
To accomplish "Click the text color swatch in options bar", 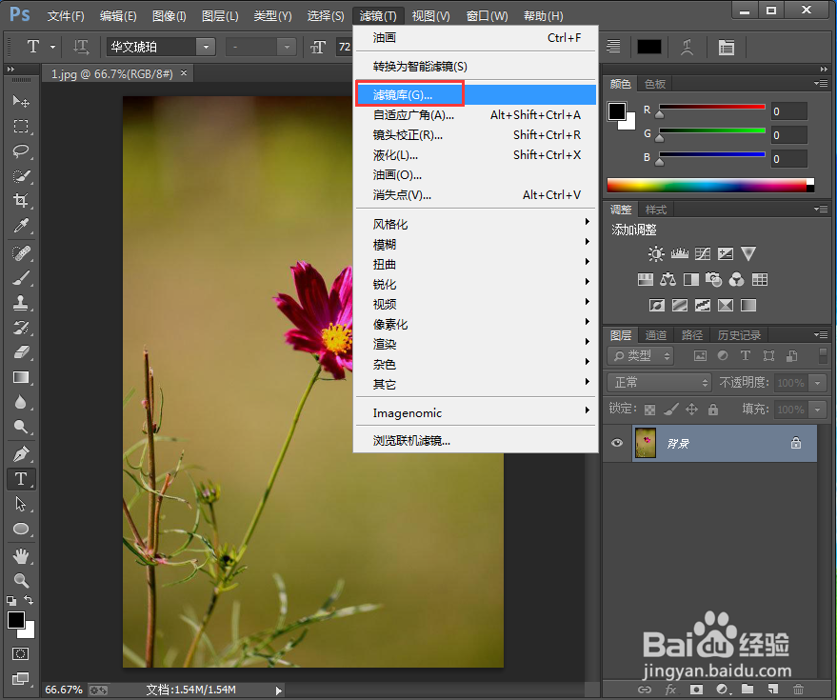I will 649,47.
